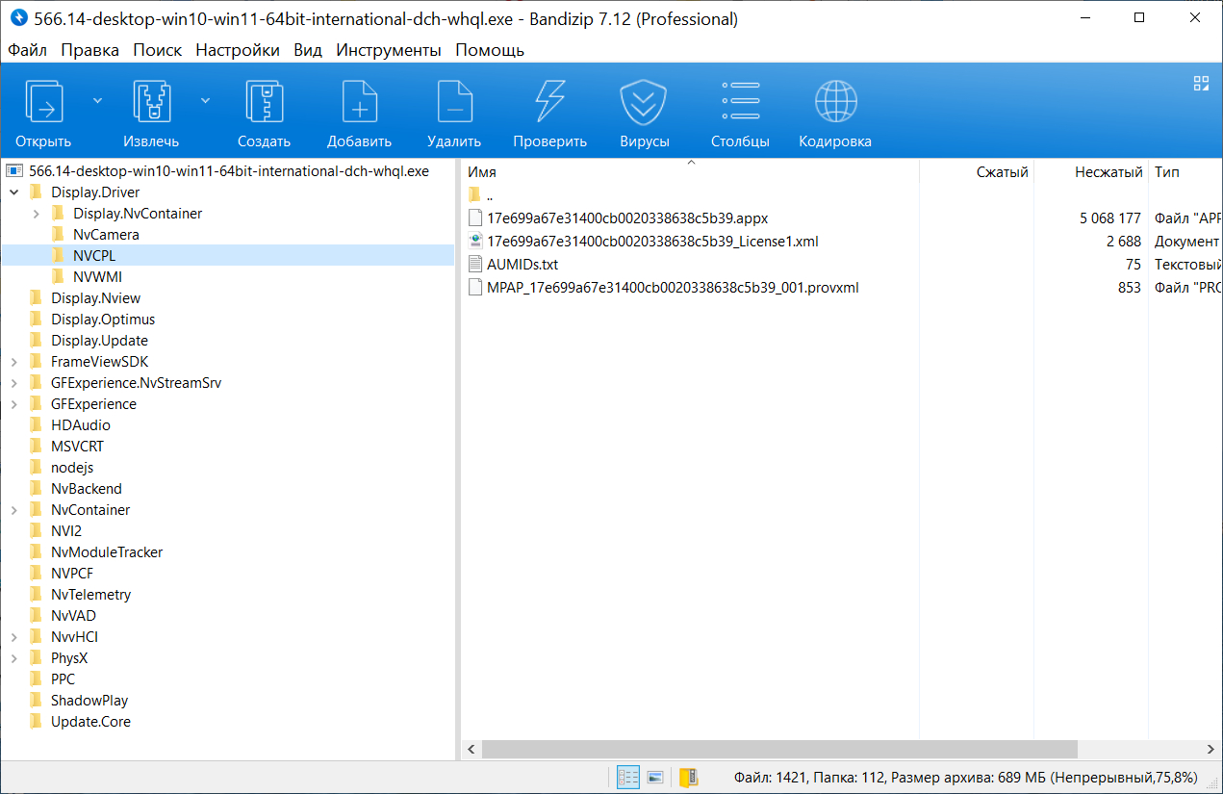Select the HDAudio folder in tree

pyautogui.click(x=81, y=425)
